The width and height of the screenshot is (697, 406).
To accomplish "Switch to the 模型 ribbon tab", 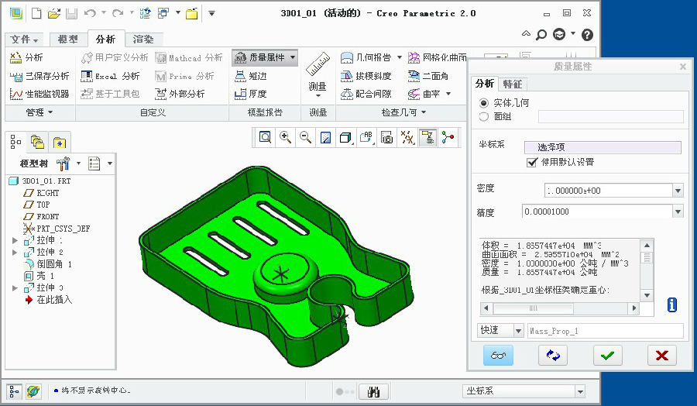I will point(68,40).
